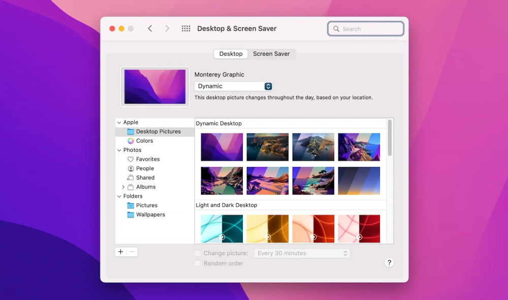Viewport: 508px width, 300px height.
Task: Enable the Change picture checkbox
Action: pyautogui.click(x=198, y=253)
